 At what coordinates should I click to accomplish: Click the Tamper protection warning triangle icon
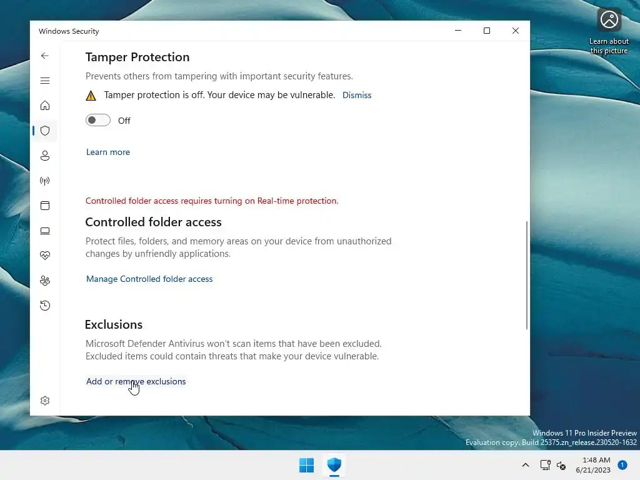[x=91, y=96]
